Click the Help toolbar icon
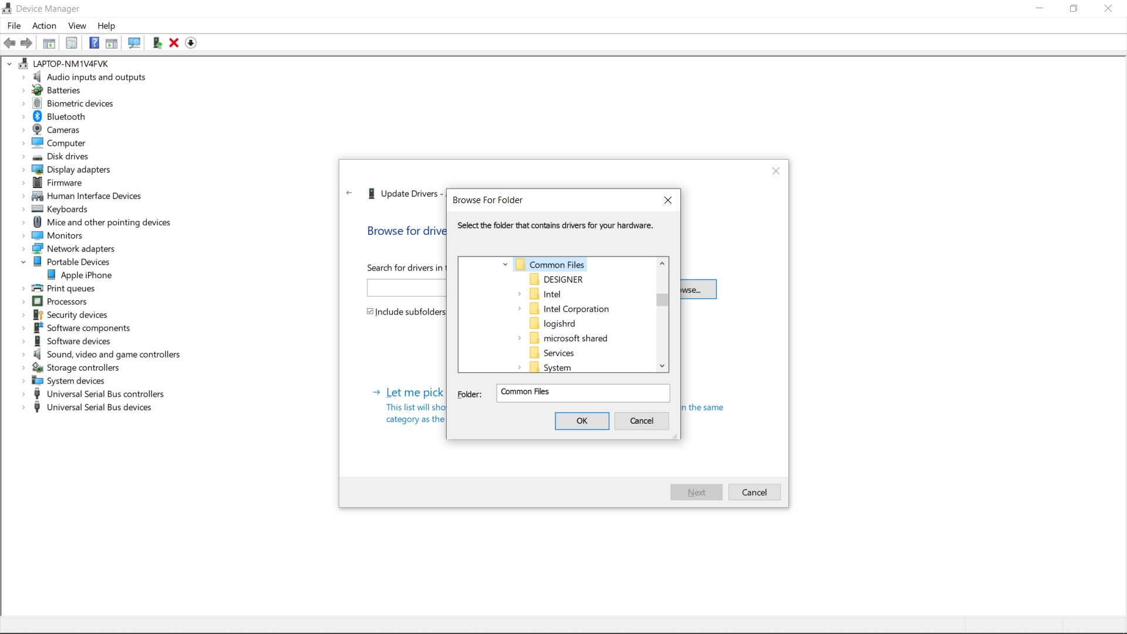Screen dimensions: 1127x634 (94, 43)
